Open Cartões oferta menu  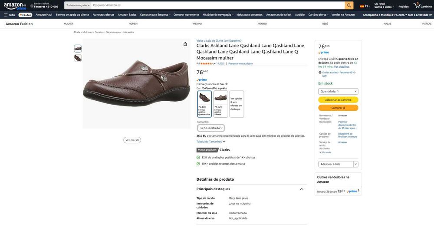(318, 15)
